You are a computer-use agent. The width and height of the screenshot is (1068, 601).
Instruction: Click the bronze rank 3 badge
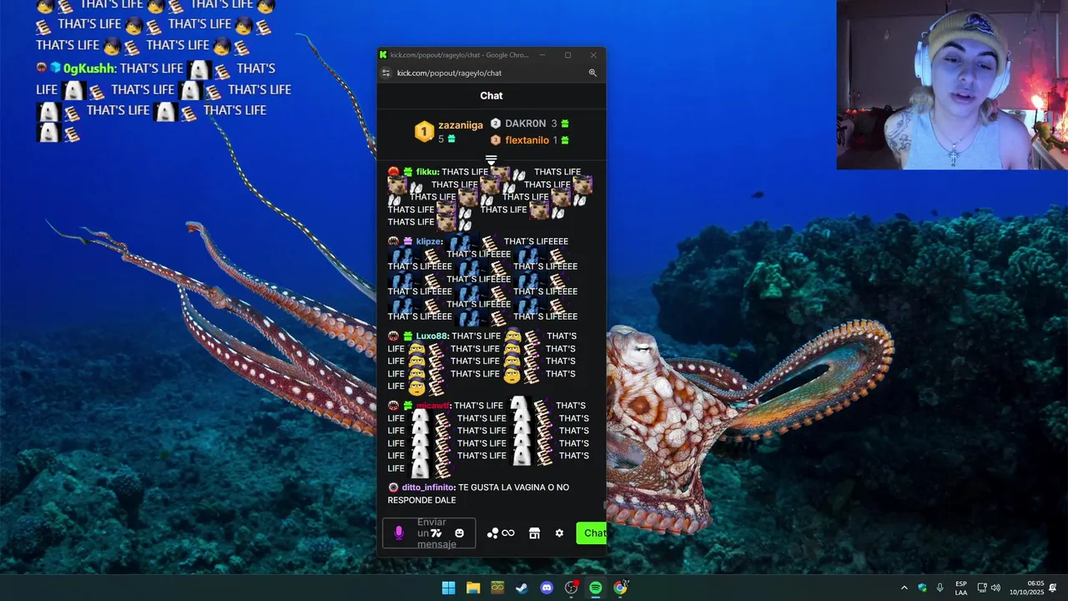click(496, 140)
